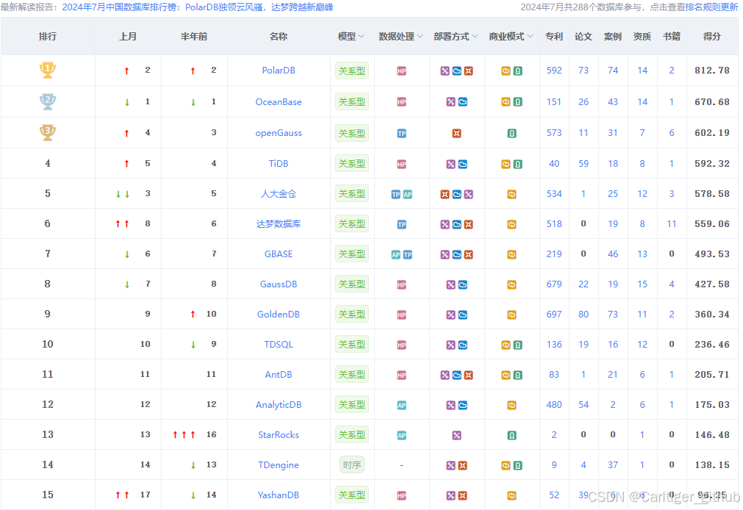Open the PolarDB database link
This screenshot has width=743, height=510.
(x=279, y=70)
